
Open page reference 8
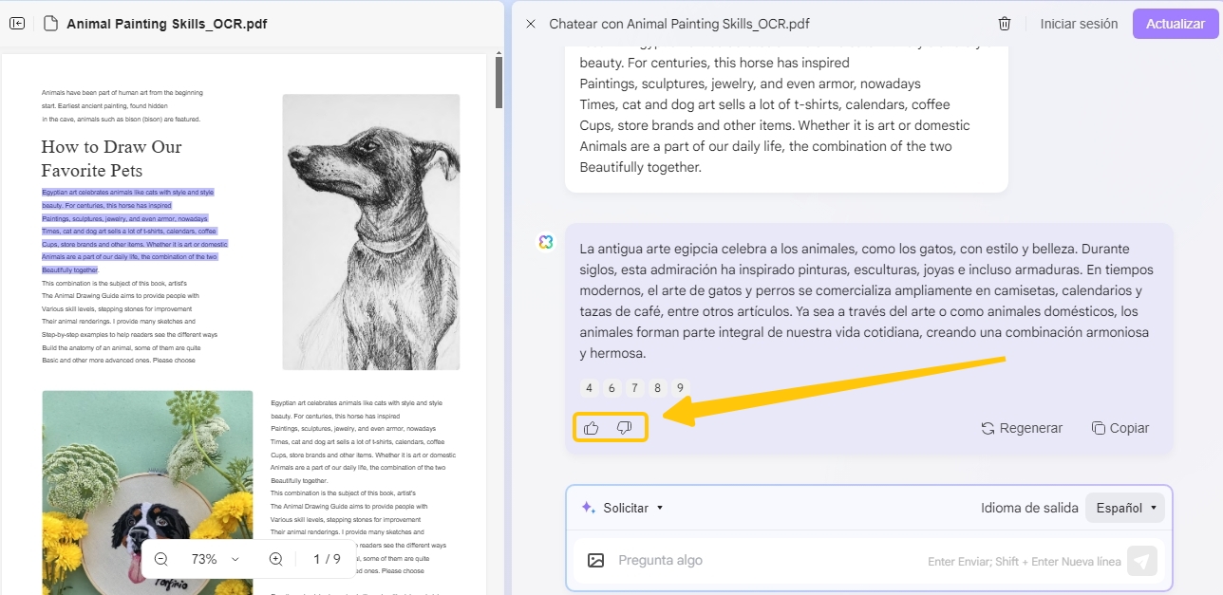coord(658,388)
